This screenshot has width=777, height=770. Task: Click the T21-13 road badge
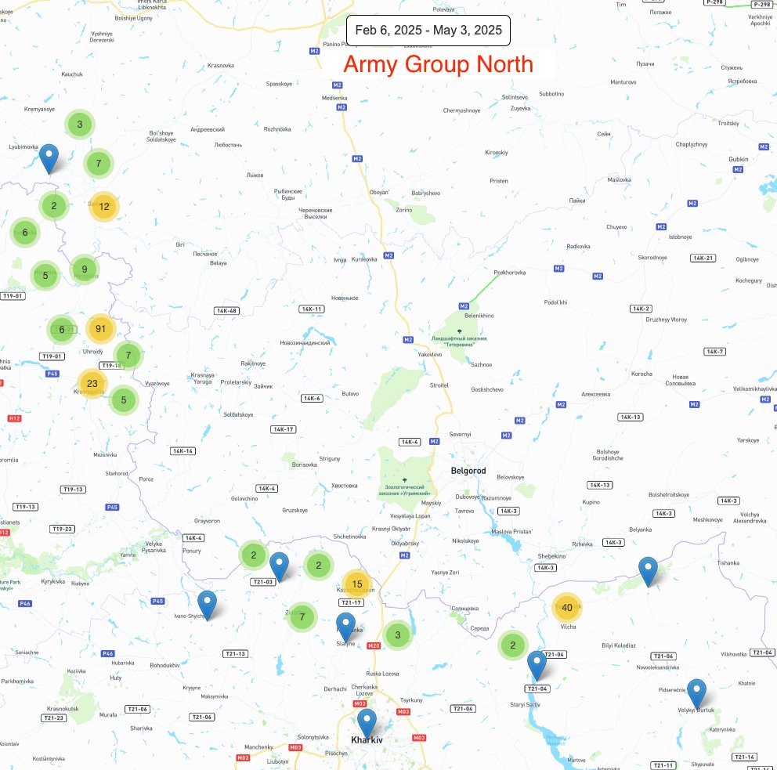click(236, 653)
